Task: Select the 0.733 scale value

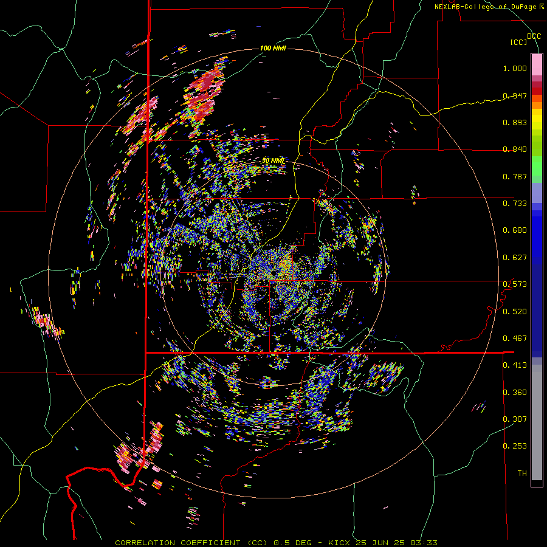Action: pyautogui.click(x=515, y=204)
